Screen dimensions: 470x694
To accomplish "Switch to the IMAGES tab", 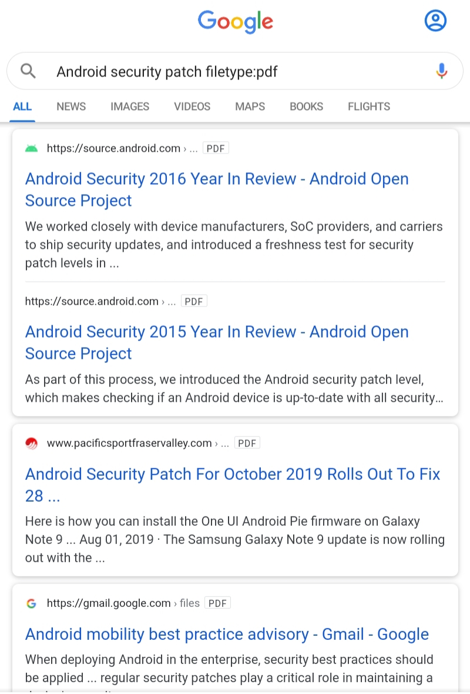I will pos(129,106).
